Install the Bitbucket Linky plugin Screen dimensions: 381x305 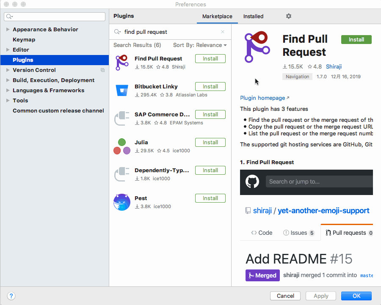pyautogui.click(x=210, y=86)
